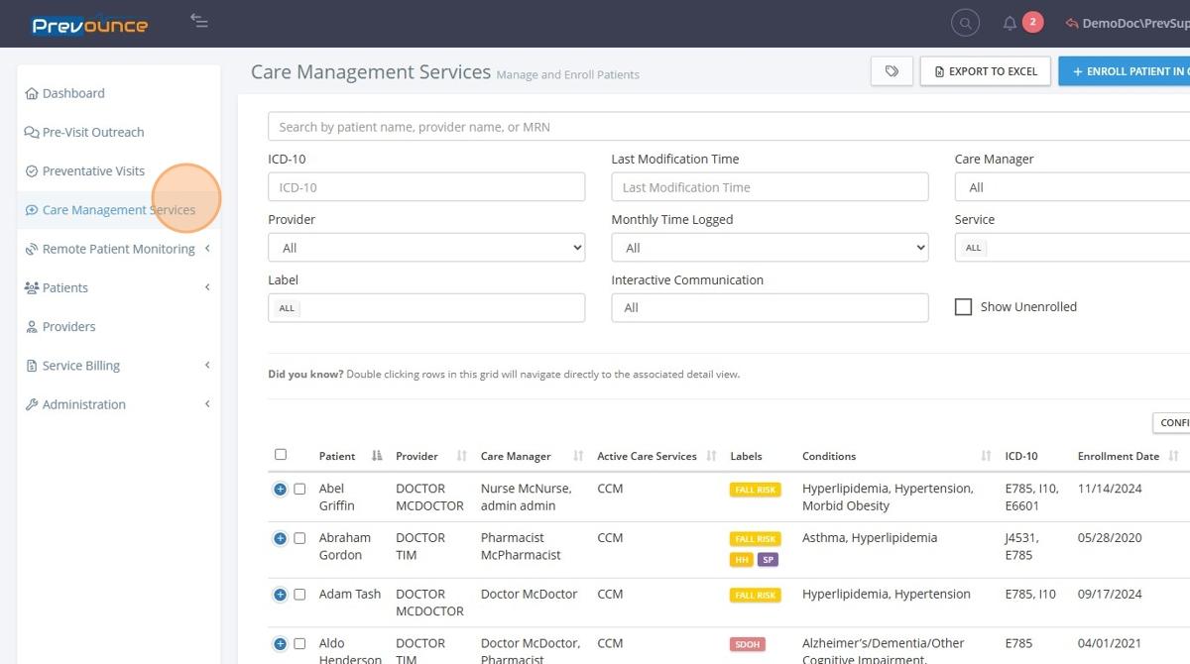The image size is (1190, 664).
Task: Sort the table by the Patient column sort icon
Action: (377, 456)
